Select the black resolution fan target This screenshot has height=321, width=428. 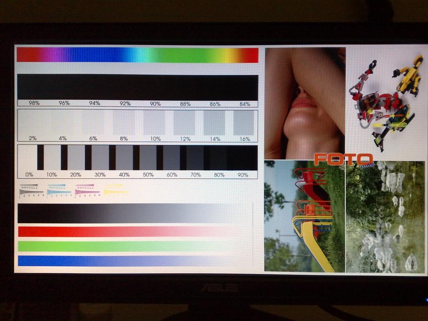[x=31, y=190]
